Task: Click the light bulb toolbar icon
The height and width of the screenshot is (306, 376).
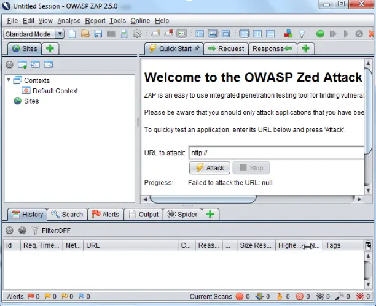Action: coord(302,34)
